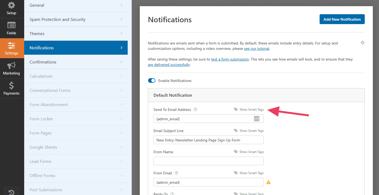Open the Settings sliders icon panel
379x195 pixels.
coord(12,48)
